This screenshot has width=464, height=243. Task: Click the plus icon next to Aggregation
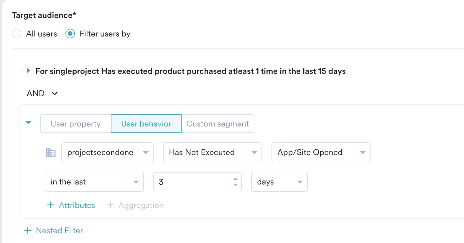coord(111,205)
